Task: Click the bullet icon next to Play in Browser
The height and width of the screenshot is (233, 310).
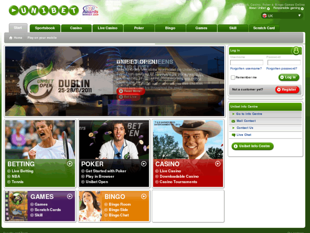Action: (x=83, y=177)
